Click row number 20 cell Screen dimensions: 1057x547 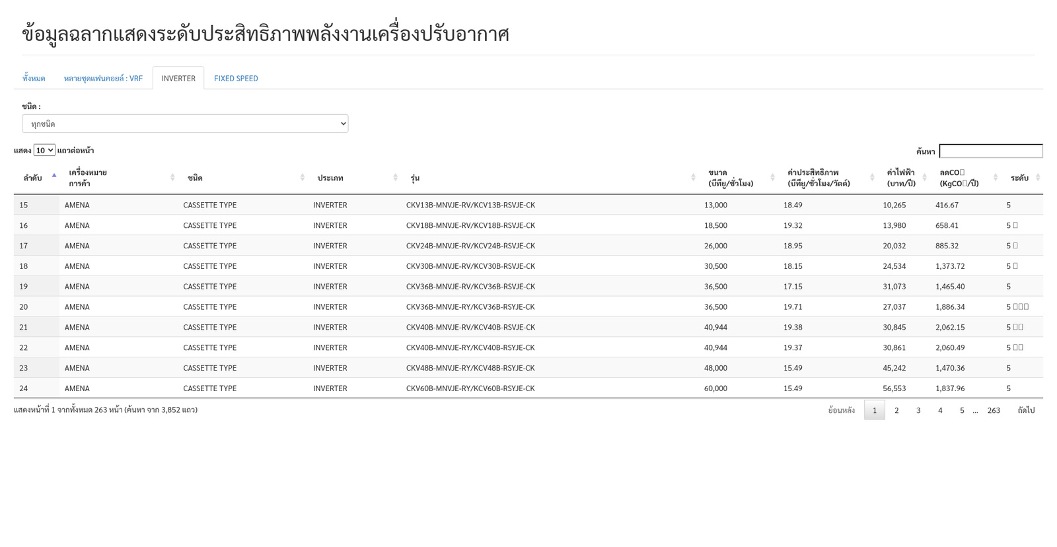click(36, 307)
